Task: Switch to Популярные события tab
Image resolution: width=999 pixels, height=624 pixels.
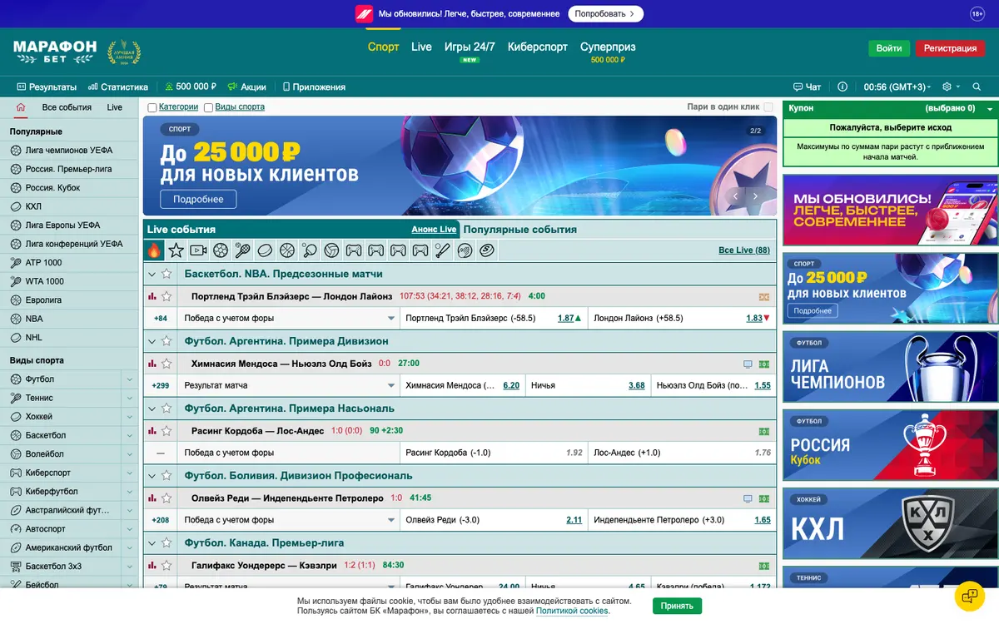Action: [520, 230]
